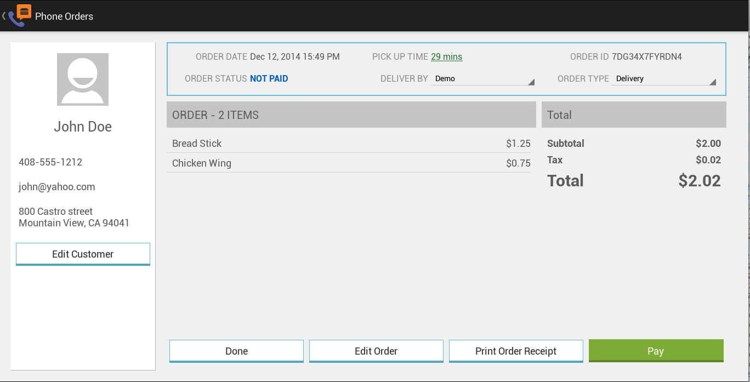Click the Done button
Viewport: 750px width, 382px height.
(236, 351)
